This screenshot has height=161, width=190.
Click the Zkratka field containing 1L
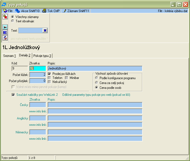[38, 68]
